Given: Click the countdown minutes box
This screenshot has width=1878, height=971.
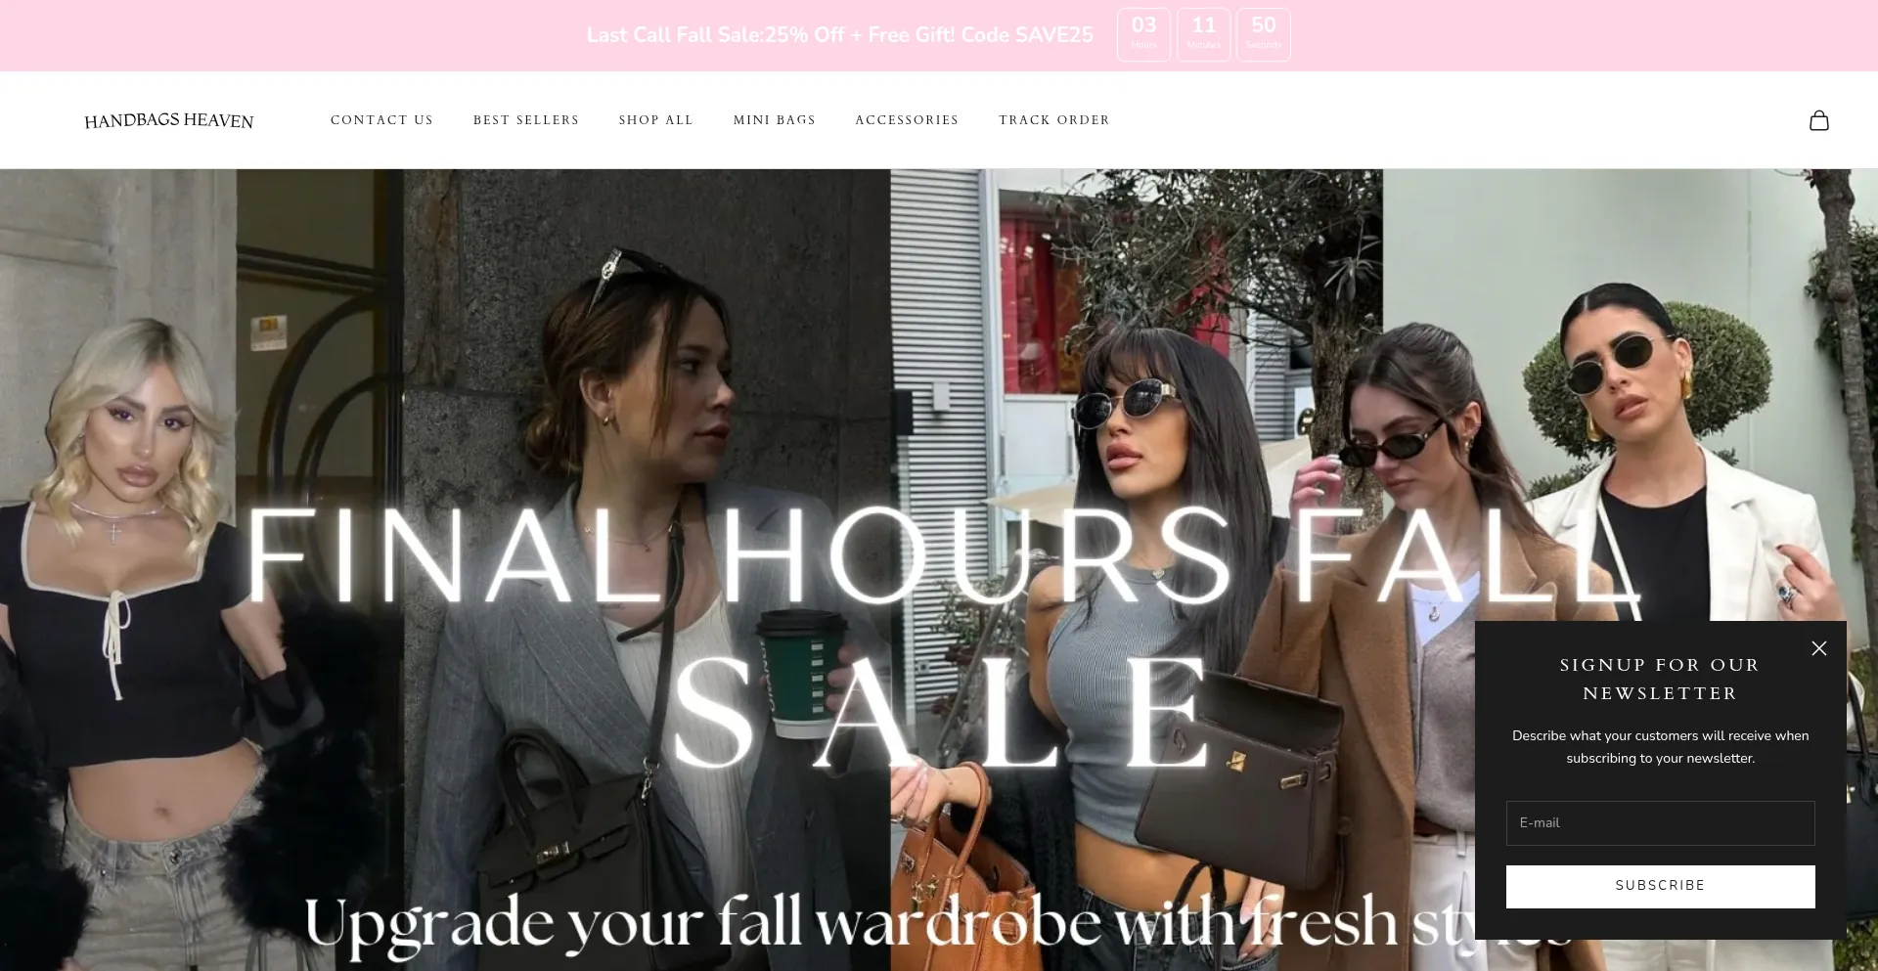Looking at the screenshot, I should click(x=1204, y=35).
